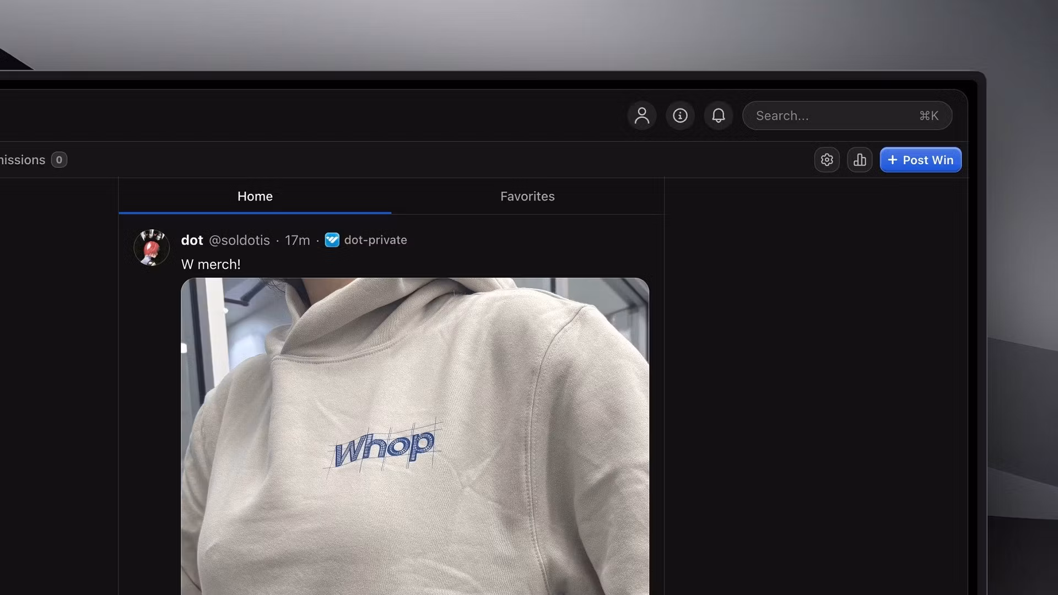Viewport: 1058px width, 595px height.
Task: Click the ⌘K shortcut hint in search
Action: pos(929,116)
